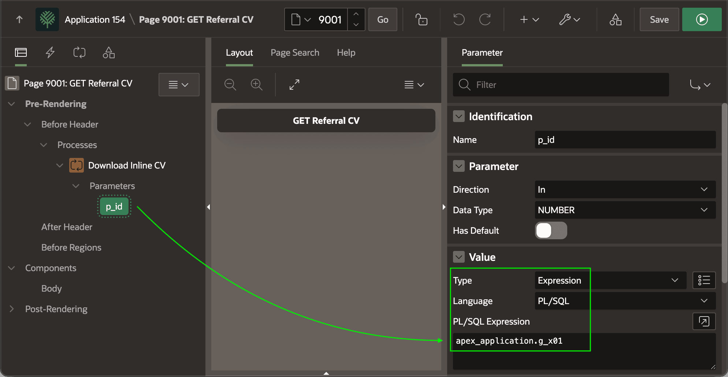Select the Before Regions node
The image size is (728, 377).
coord(71,248)
